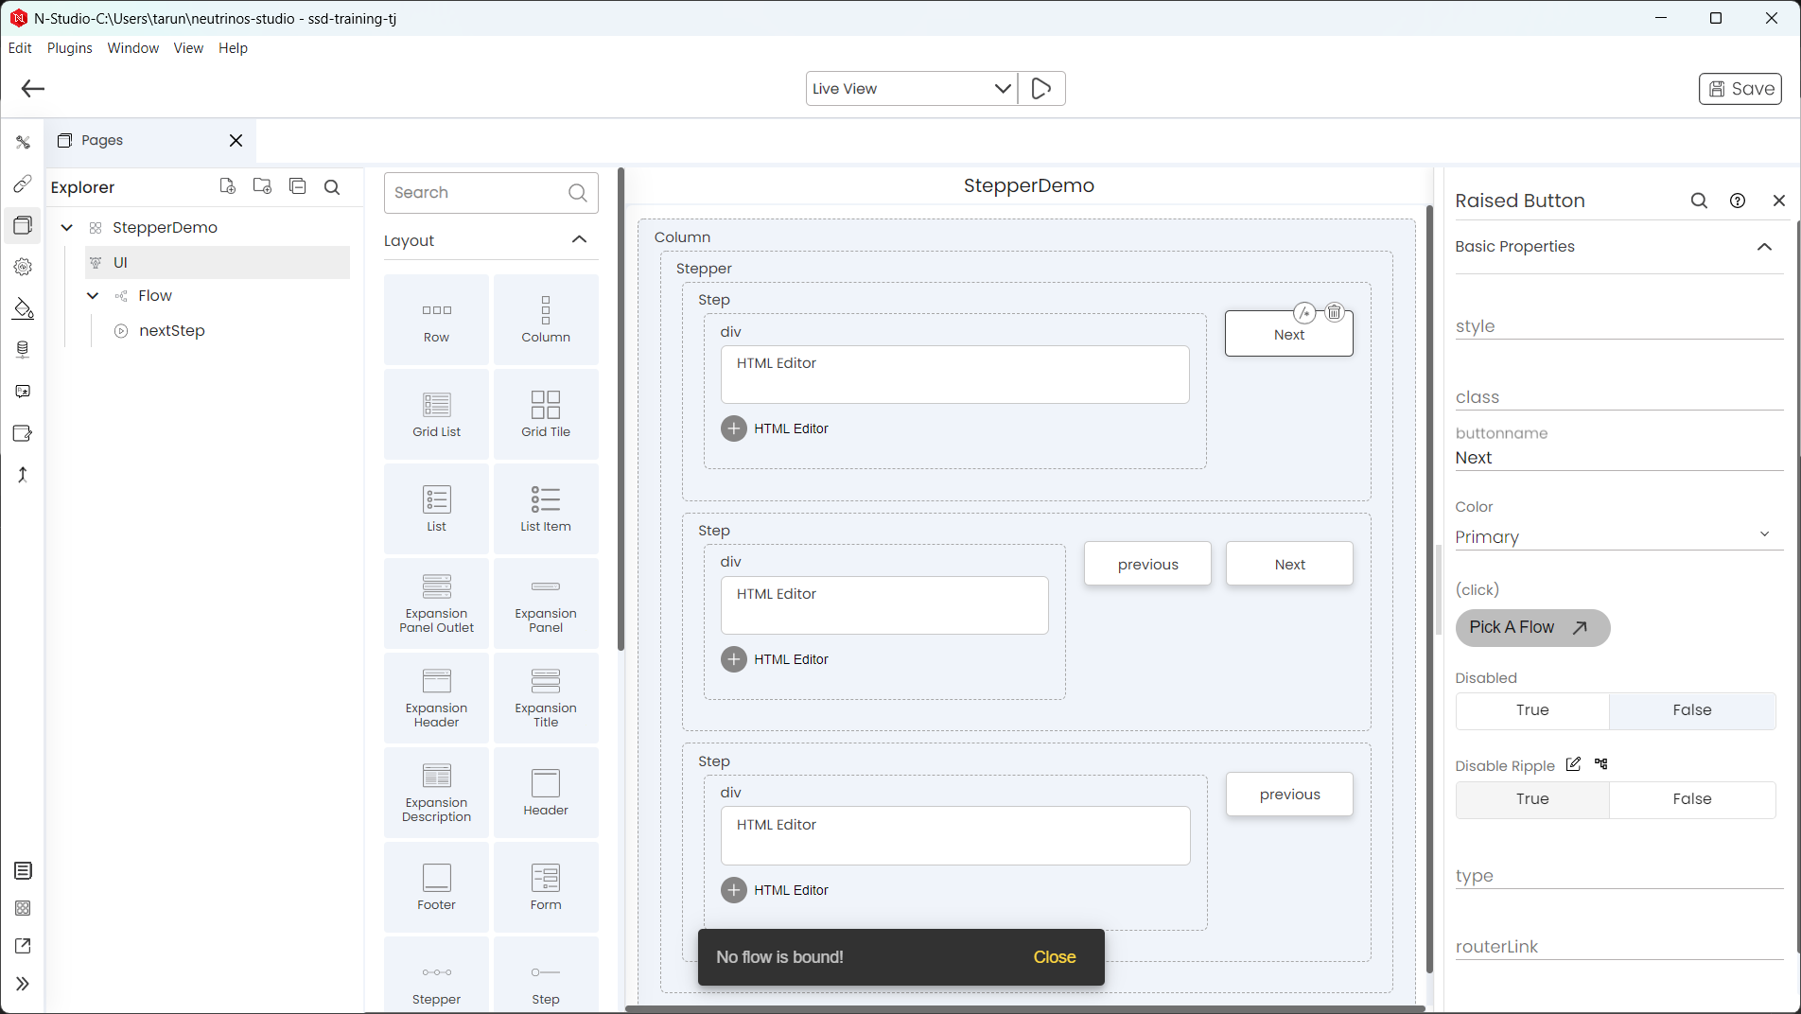Open the settings gear sidebar icon
The width and height of the screenshot is (1801, 1014).
[x=23, y=267]
